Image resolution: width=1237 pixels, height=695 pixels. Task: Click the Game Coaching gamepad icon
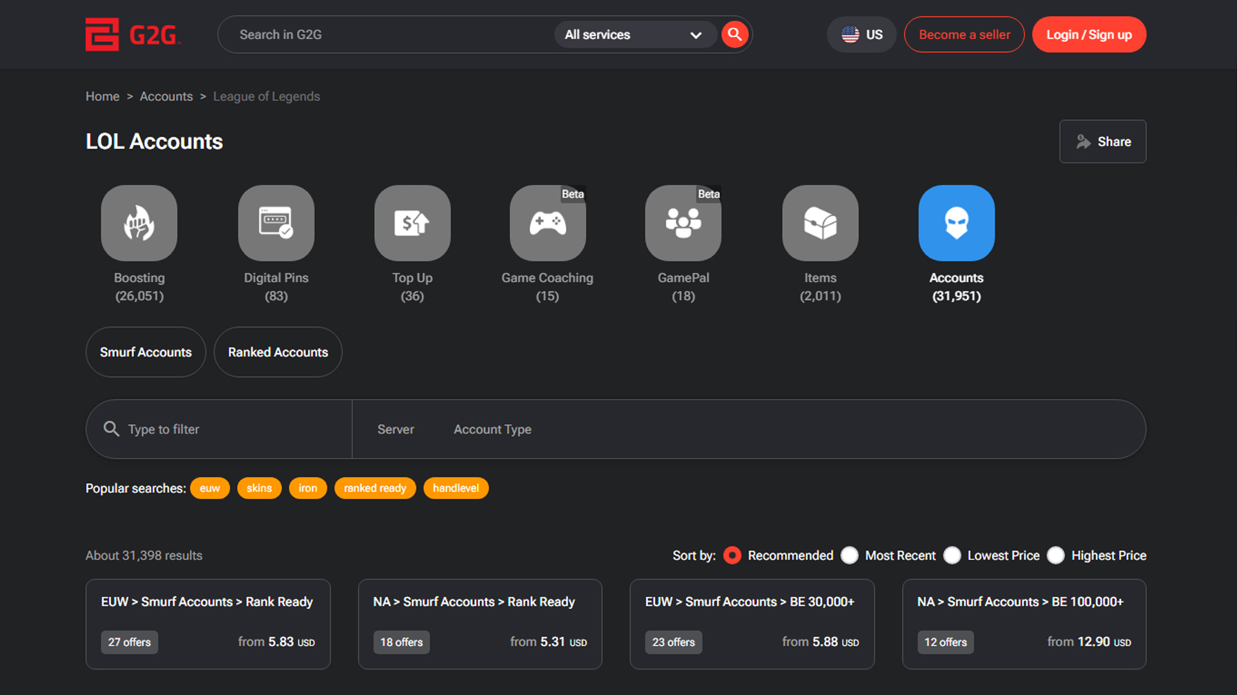click(x=548, y=223)
